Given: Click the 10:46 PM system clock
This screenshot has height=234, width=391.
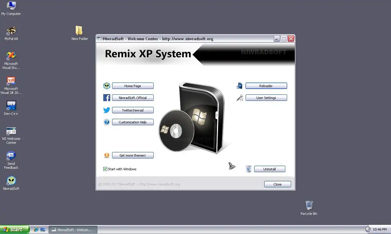Looking at the screenshot, I should pos(380,229).
